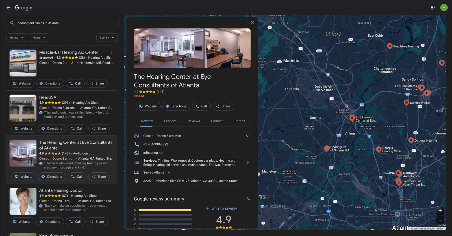This screenshot has width=452, height=236.
Task: Select The Hearing Center at Eye map pin
Action: (352, 118)
